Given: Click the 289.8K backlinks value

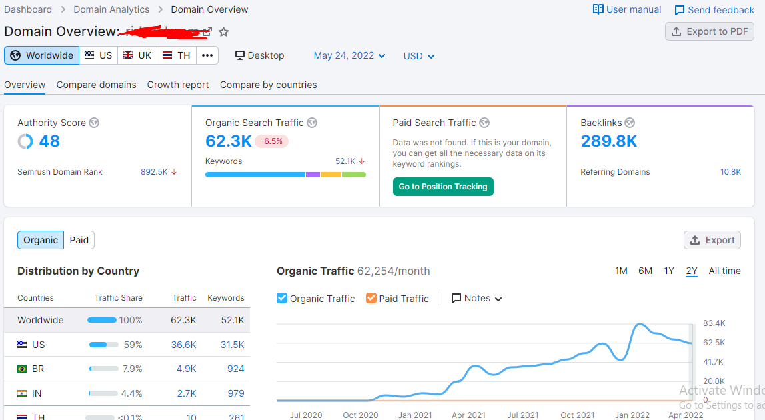Looking at the screenshot, I should pyautogui.click(x=609, y=141).
